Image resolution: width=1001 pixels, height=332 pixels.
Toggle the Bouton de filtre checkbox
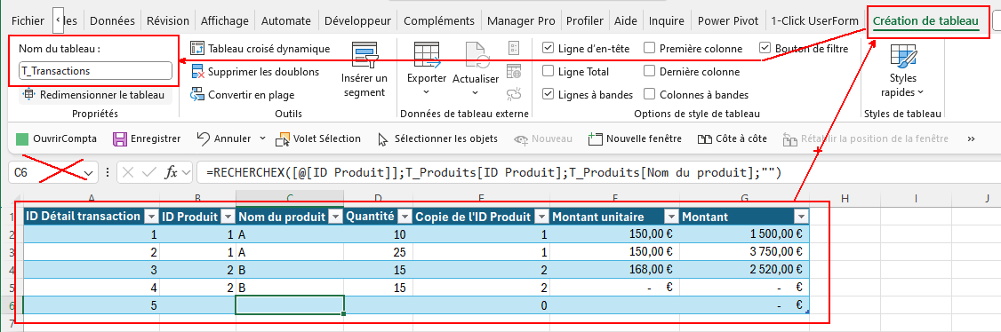pos(765,49)
